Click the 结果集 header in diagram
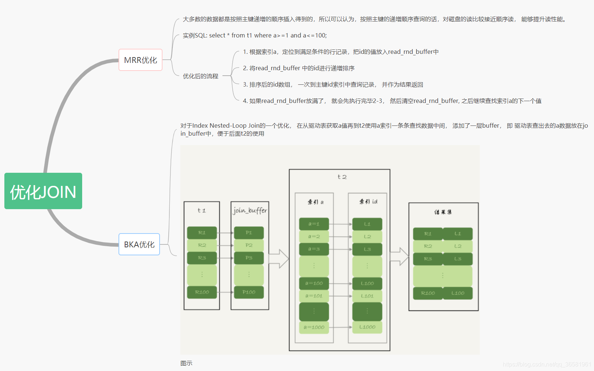This screenshot has height=371, width=594. click(443, 212)
